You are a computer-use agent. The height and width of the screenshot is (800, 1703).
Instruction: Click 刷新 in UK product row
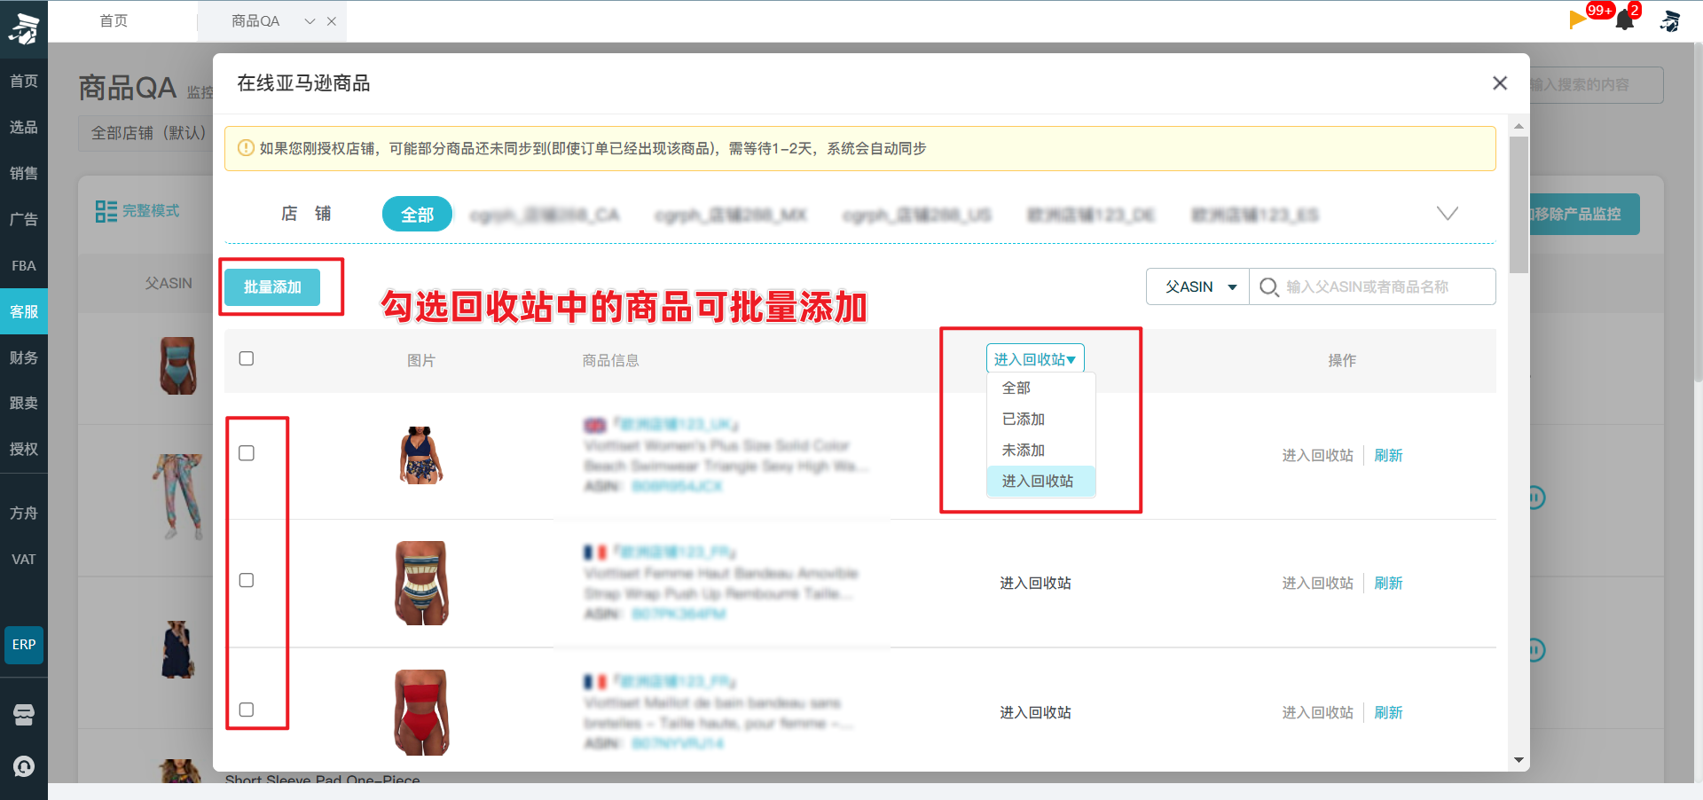tap(1388, 456)
